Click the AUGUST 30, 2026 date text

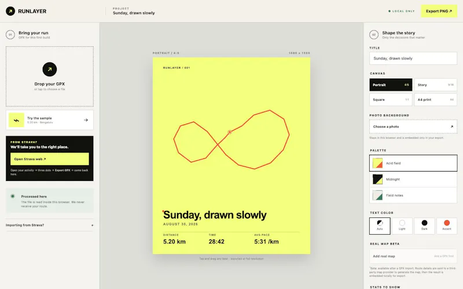tap(181, 224)
